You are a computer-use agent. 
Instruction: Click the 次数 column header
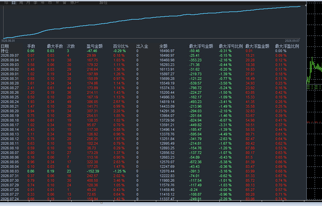[71, 46]
